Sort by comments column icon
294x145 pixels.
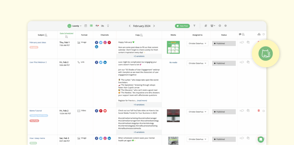click(243, 34)
